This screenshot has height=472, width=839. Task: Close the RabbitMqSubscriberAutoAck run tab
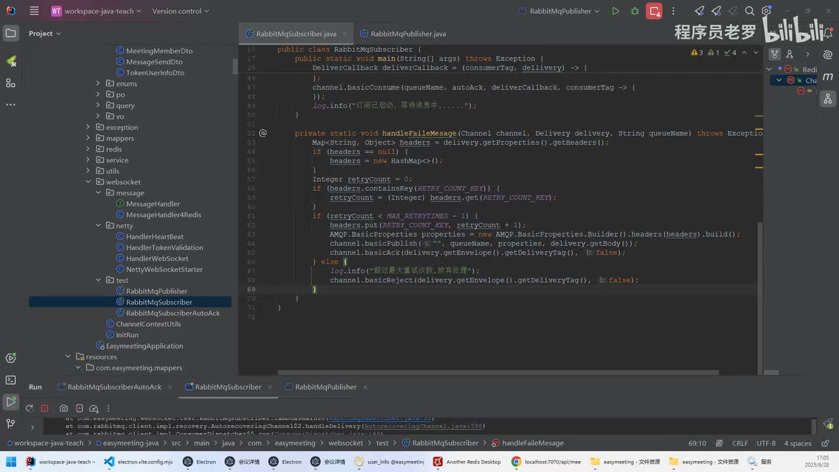coord(169,387)
